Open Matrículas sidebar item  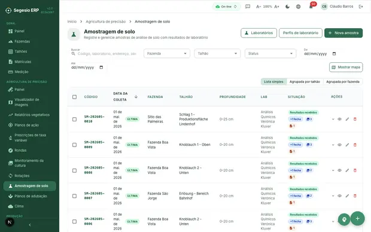(x=29, y=62)
